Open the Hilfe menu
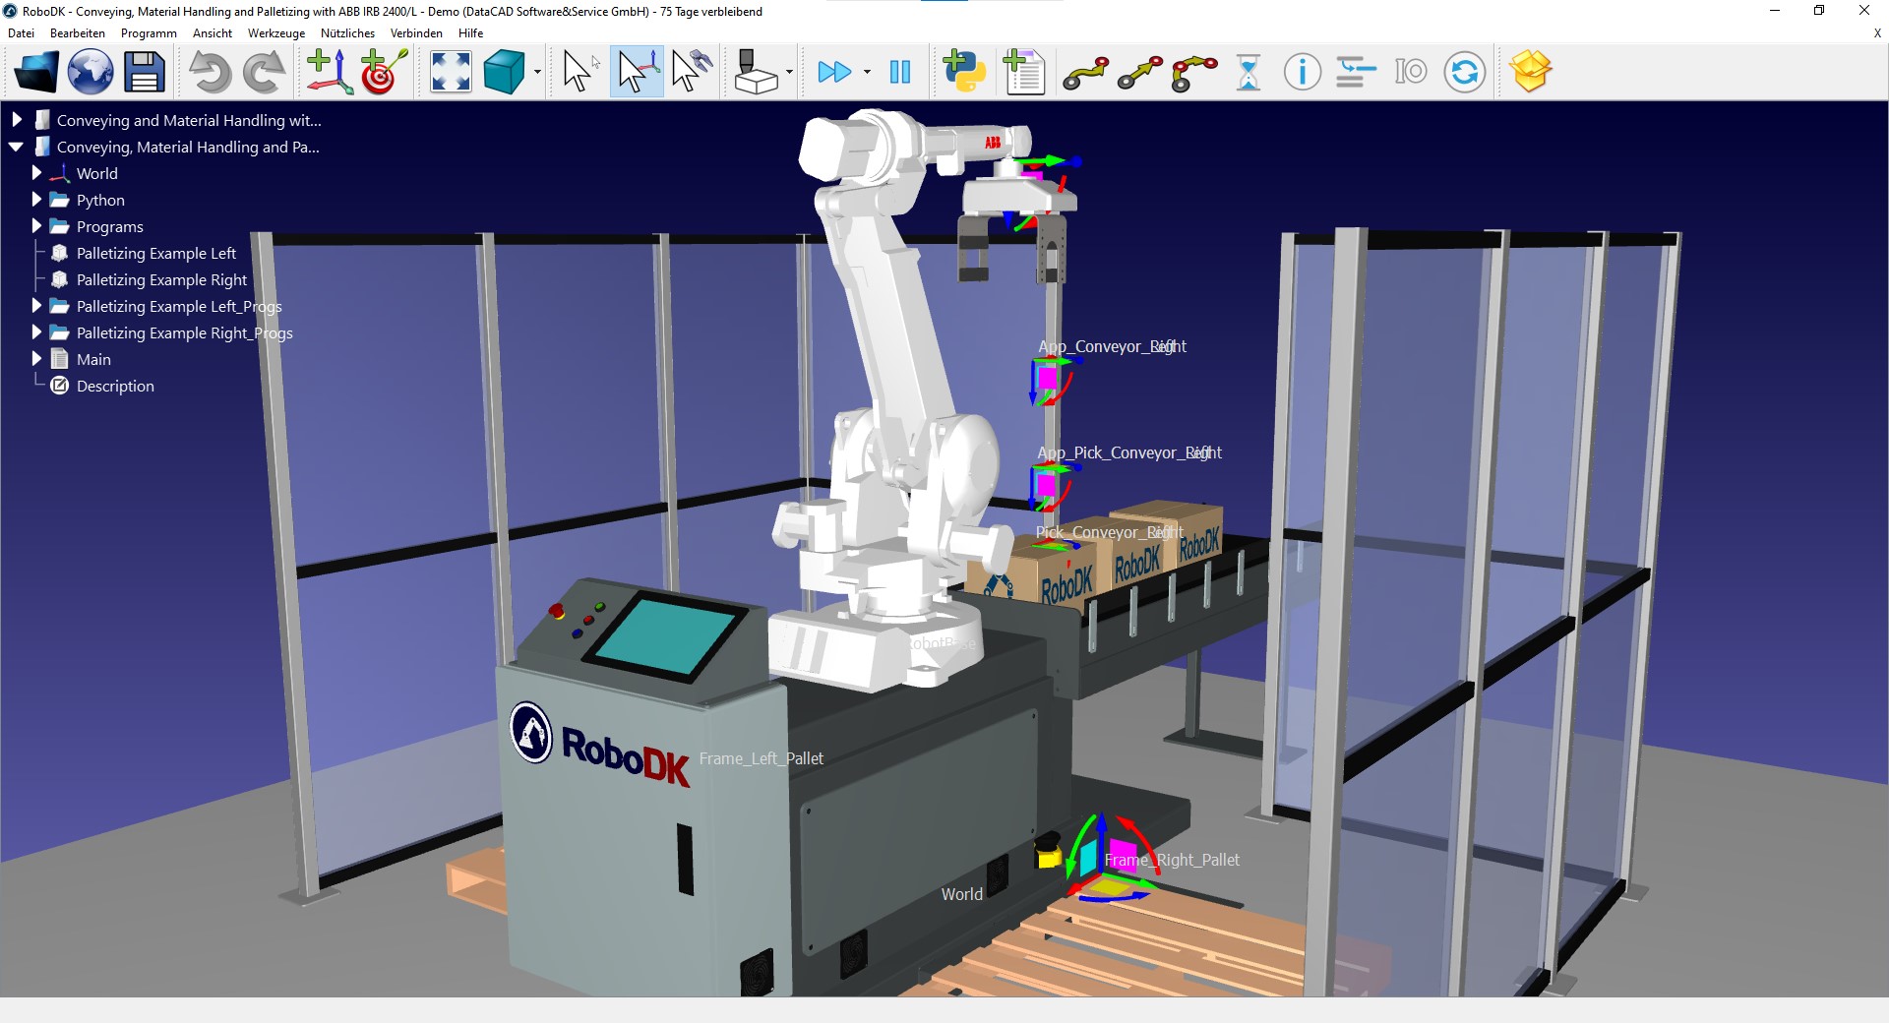The width and height of the screenshot is (1889, 1023). 470,32
